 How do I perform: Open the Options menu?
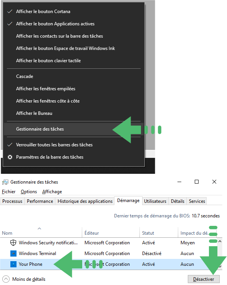[x=29, y=192]
